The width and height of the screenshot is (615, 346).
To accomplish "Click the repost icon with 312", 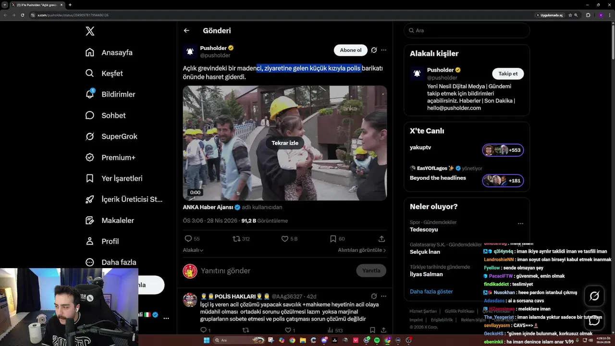I will (241, 238).
